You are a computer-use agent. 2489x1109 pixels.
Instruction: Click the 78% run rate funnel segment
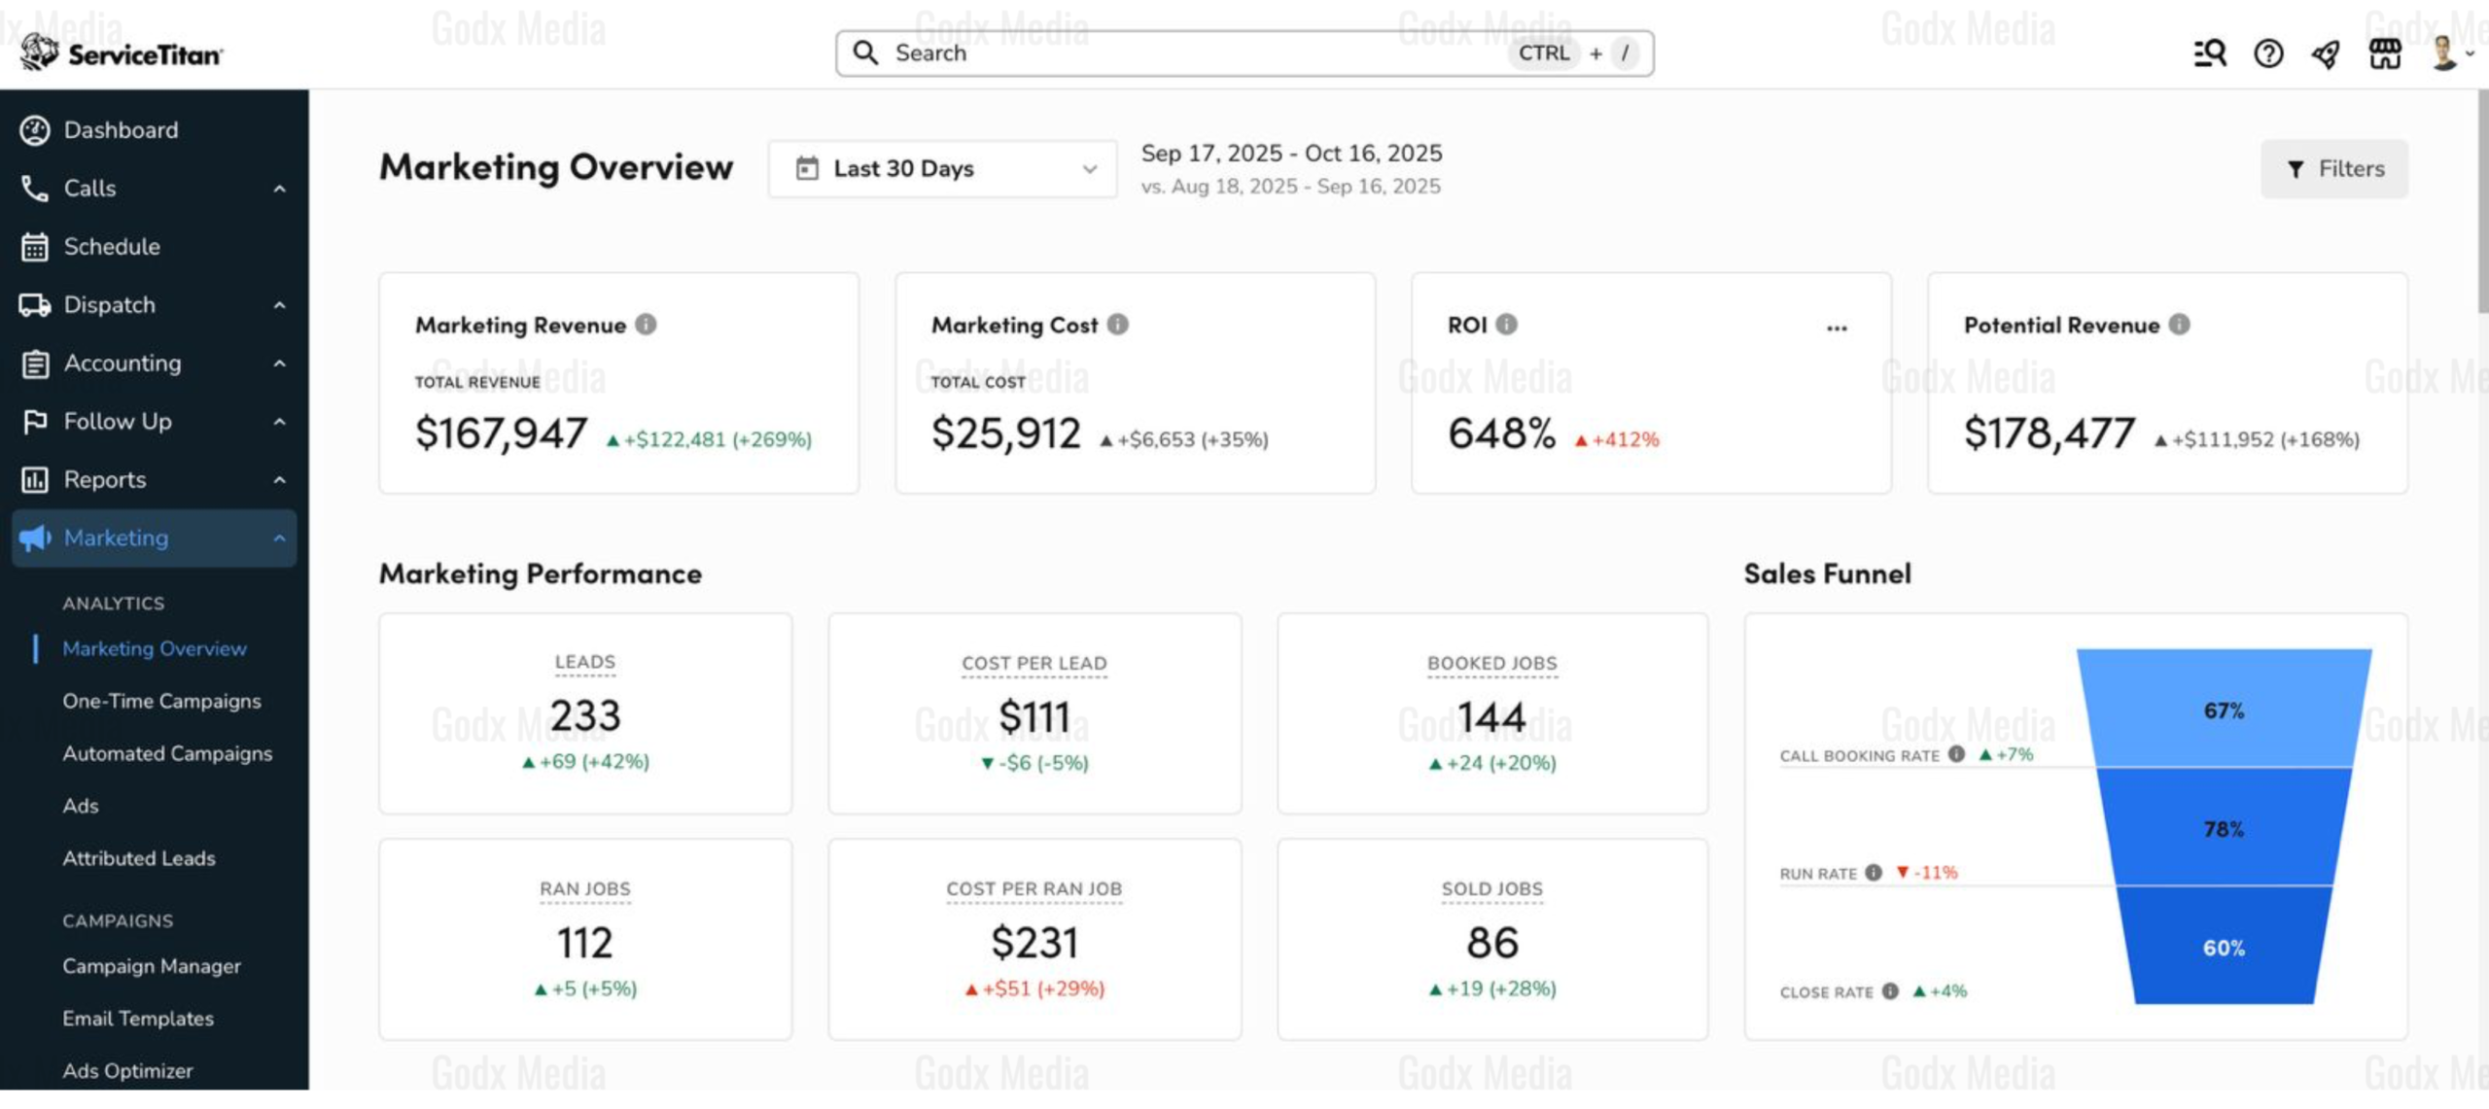pyautogui.click(x=2224, y=828)
